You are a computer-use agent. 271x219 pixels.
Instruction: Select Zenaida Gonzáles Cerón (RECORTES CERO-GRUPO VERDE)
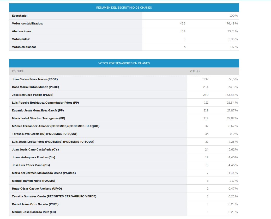(x=54, y=196)
